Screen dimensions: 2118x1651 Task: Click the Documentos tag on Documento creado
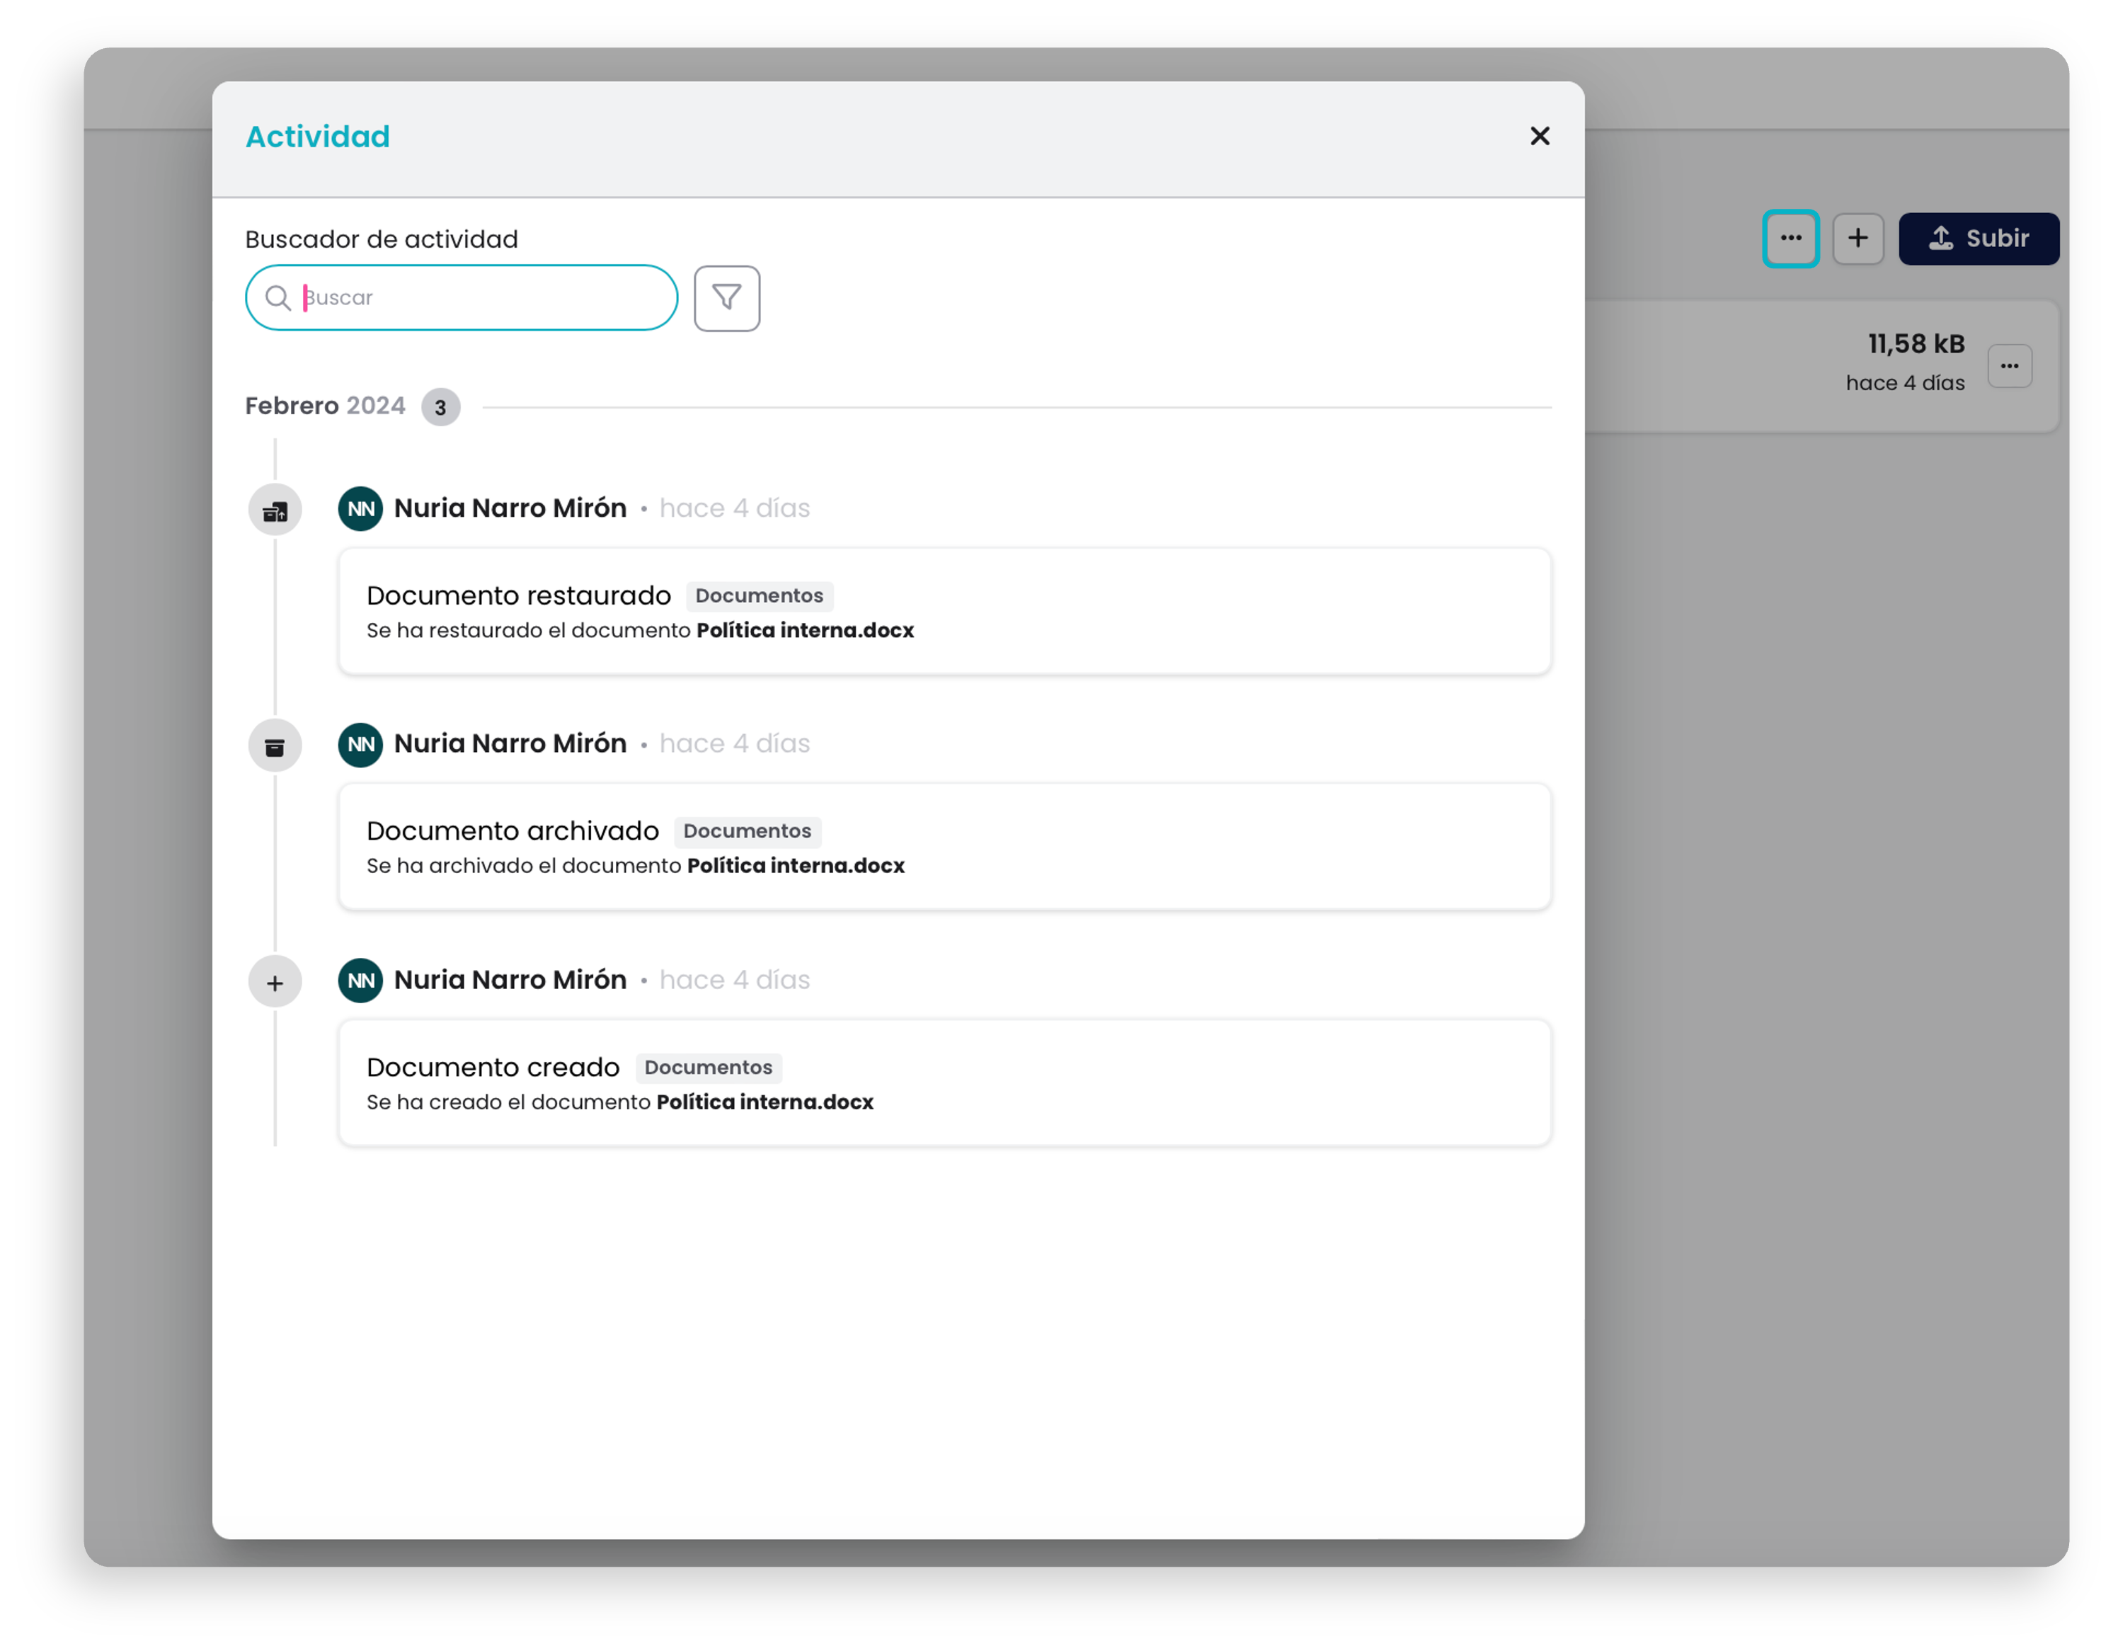708,1067
